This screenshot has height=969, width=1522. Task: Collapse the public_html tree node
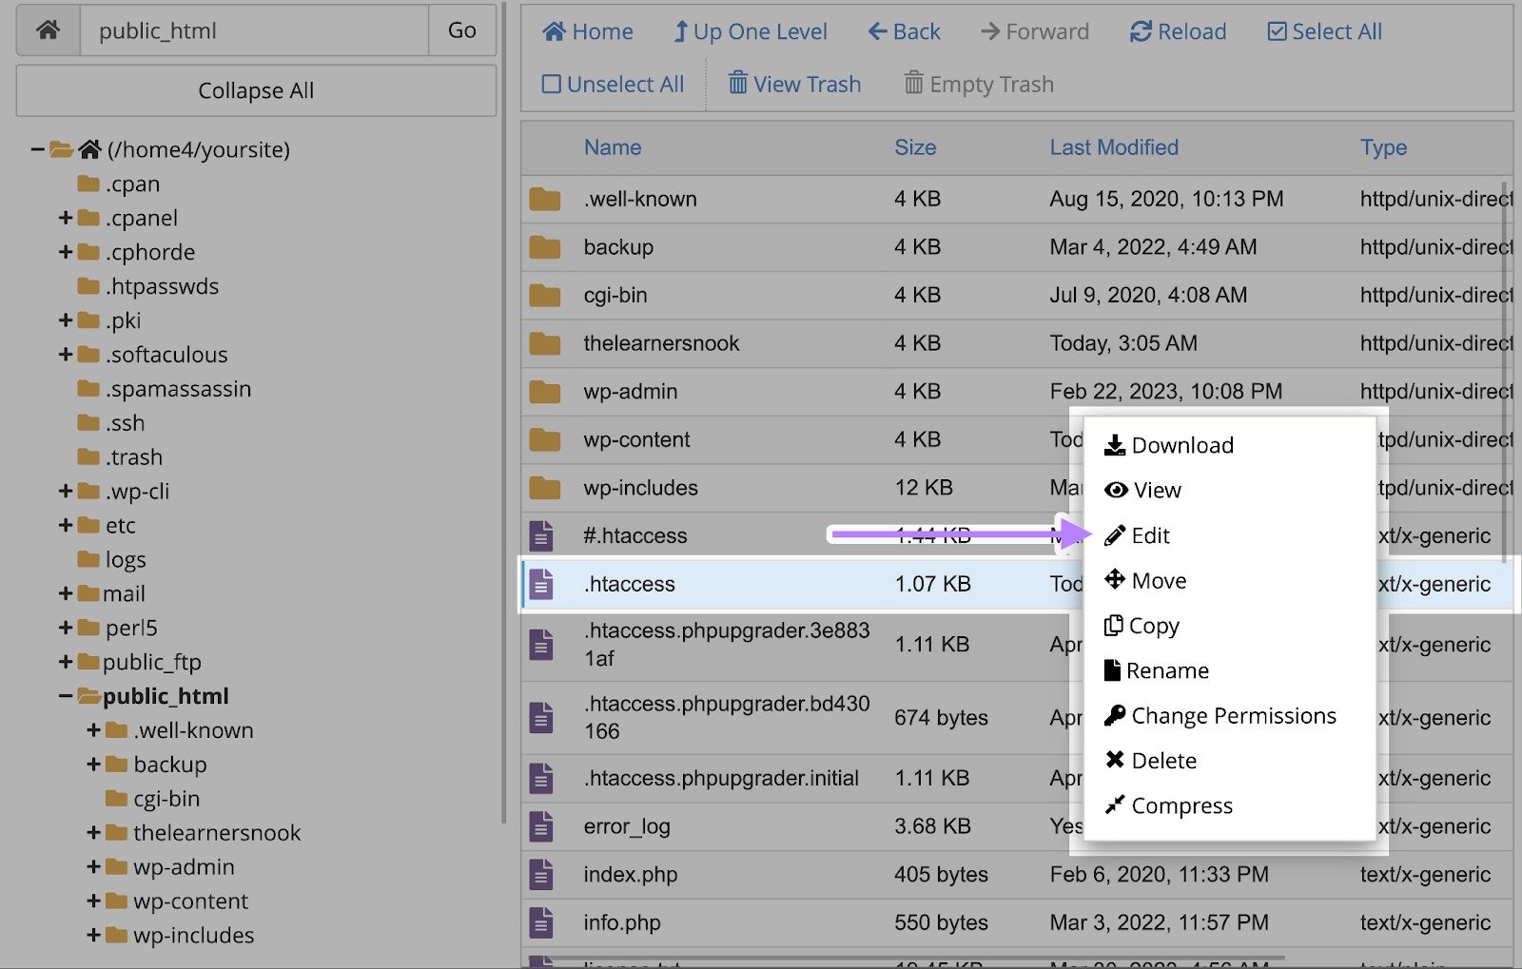pos(65,695)
